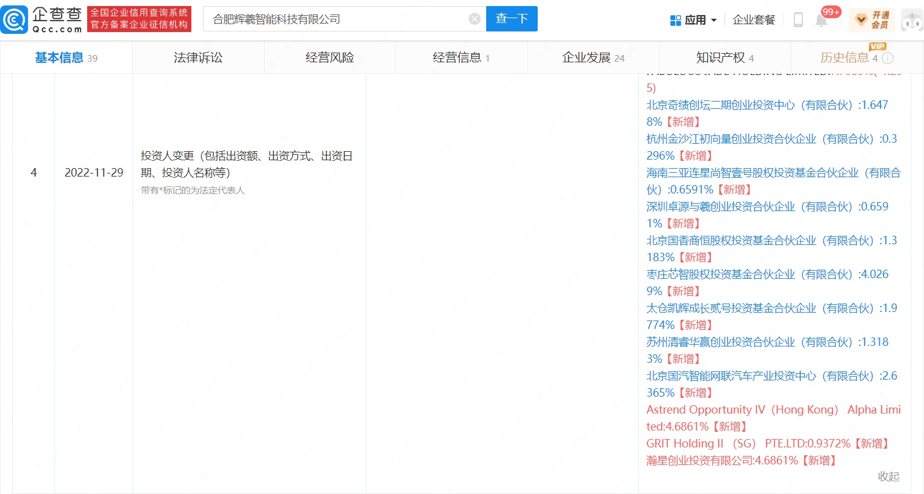This screenshot has width=924, height=494.
Task: Click the info icon beside 历史信息
Action: (x=888, y=58)
